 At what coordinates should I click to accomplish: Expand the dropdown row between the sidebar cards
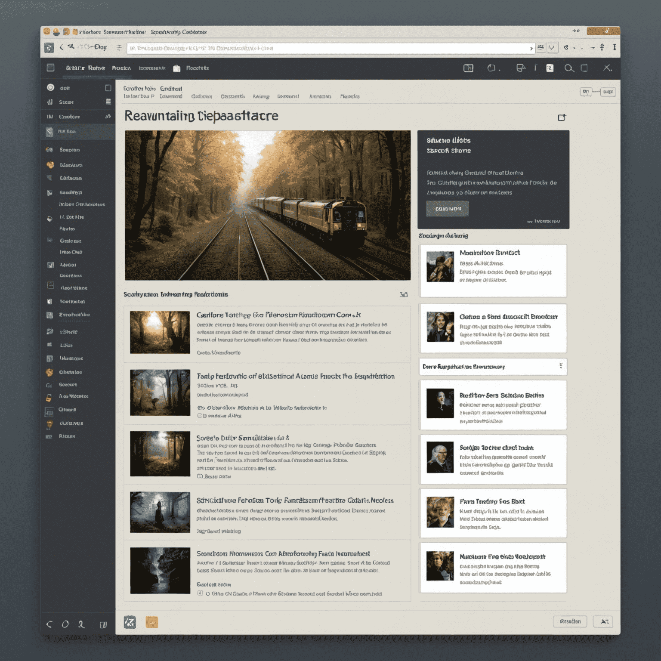(493, 367)
